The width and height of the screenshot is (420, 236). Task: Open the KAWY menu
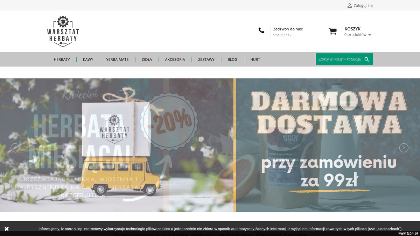pos(88,59)
